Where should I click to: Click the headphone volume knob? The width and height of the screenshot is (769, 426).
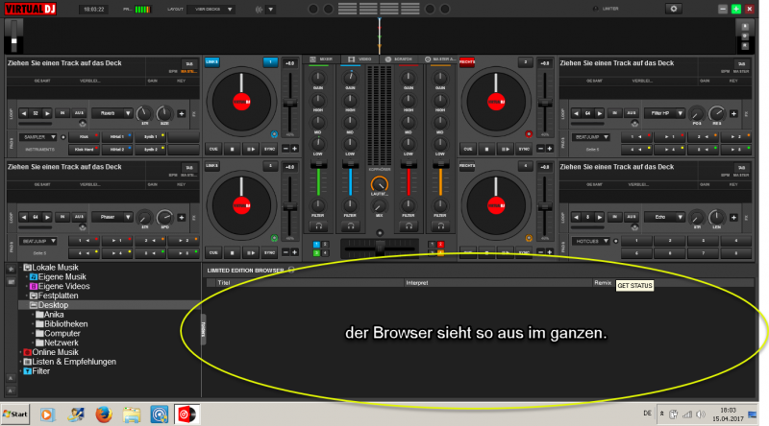point(379,183)
